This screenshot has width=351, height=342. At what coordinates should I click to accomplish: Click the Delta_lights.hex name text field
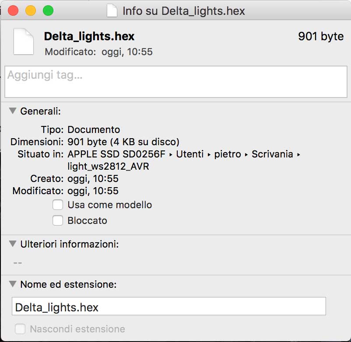(x=169, y=306)
